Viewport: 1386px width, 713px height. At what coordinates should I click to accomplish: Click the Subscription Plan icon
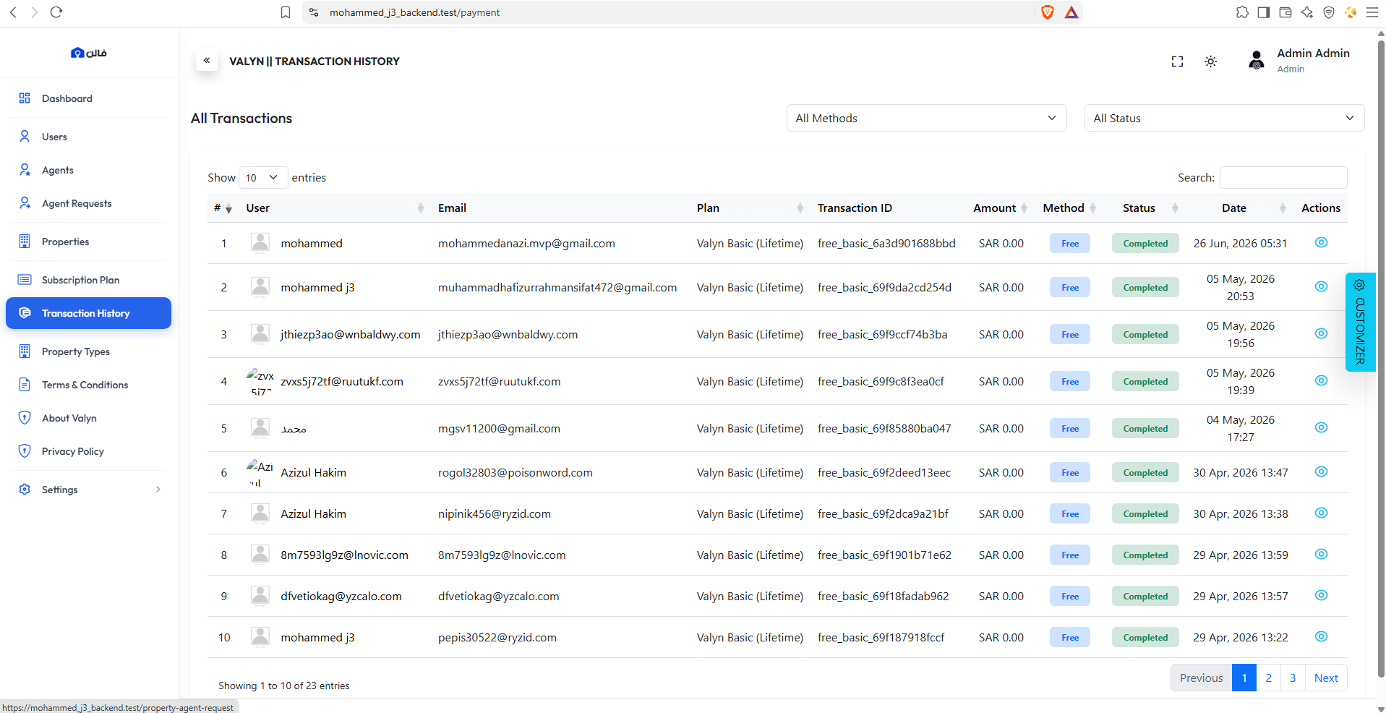(x=25, y=280)
